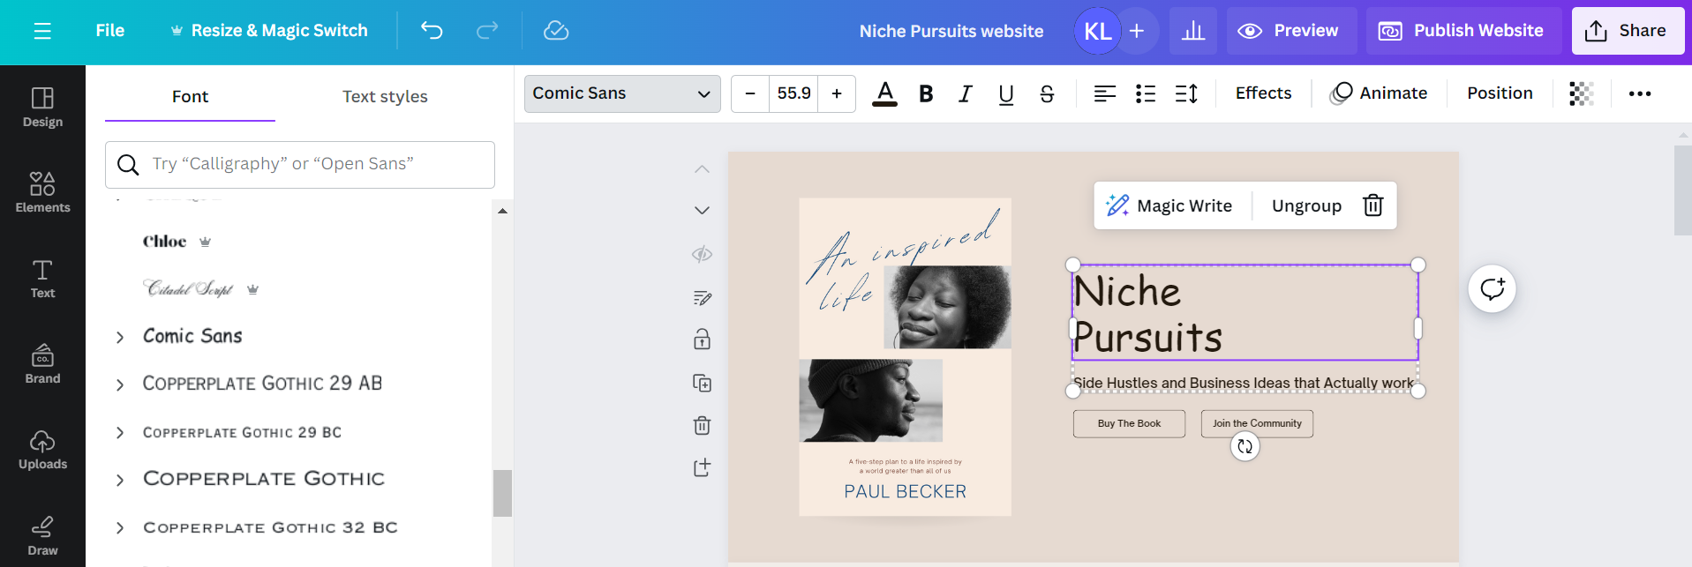
Task: Open the Uploads sidebar panel
Action: click(42, 450)
